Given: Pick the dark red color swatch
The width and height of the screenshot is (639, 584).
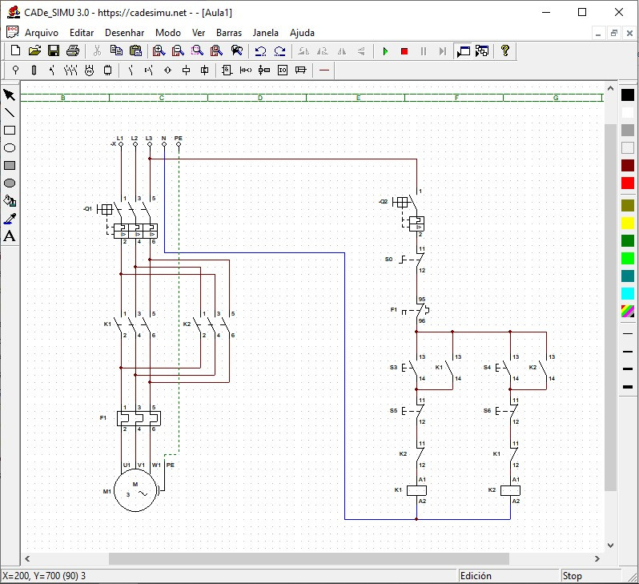Looking at the screenshot, I should (628, 165).
